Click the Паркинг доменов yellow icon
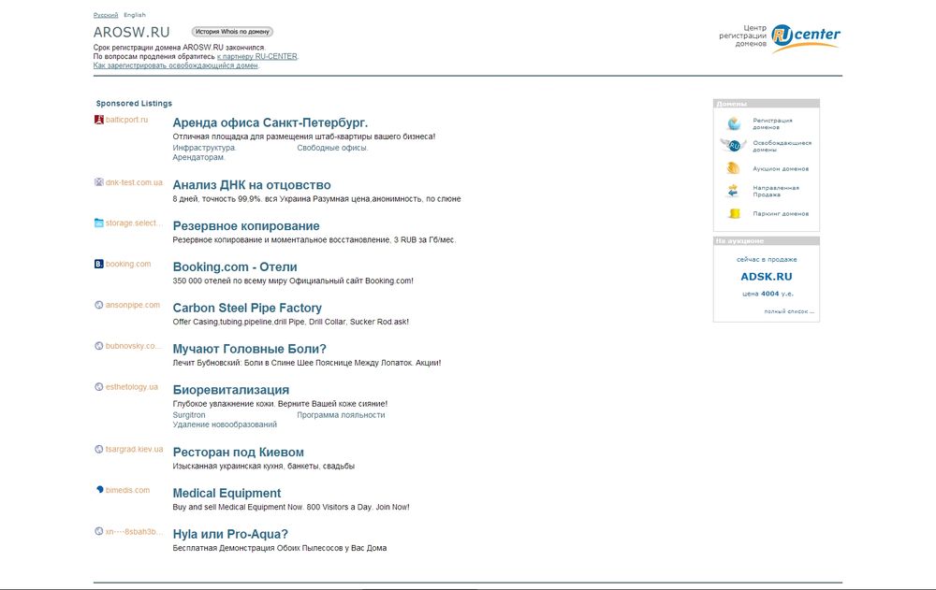936x590 pixels. coord(734,213)
